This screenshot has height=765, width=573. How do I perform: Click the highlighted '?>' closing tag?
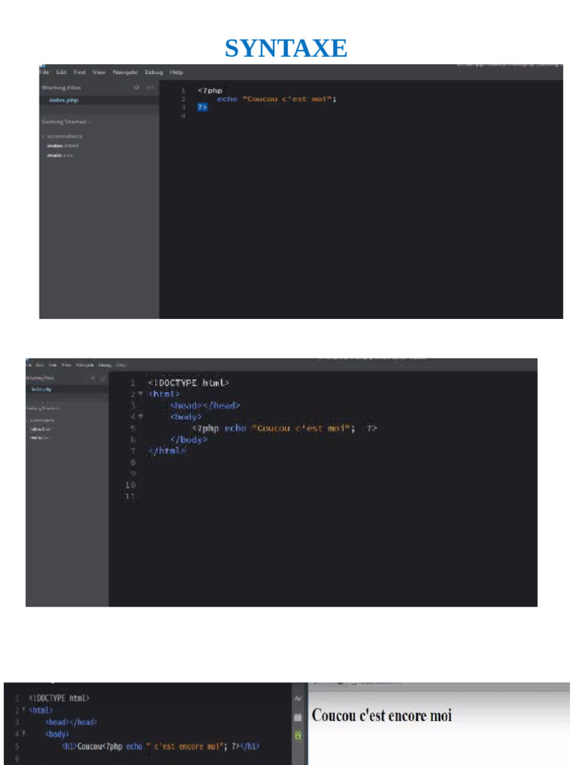[202, 107]
